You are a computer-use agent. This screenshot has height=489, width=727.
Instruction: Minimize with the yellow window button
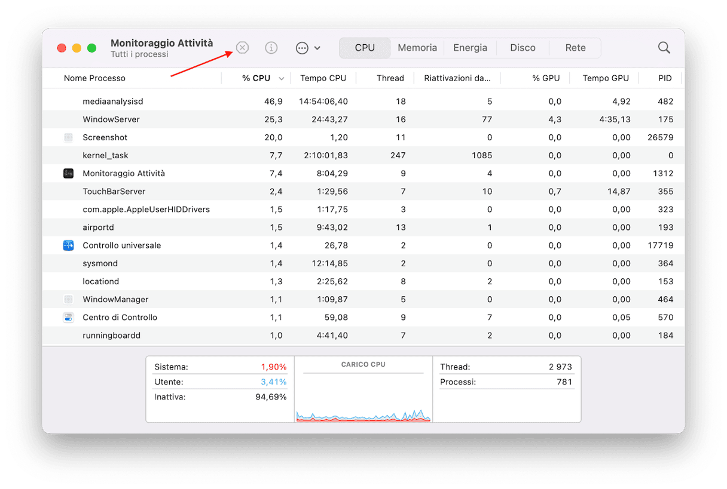pos(77,48)
